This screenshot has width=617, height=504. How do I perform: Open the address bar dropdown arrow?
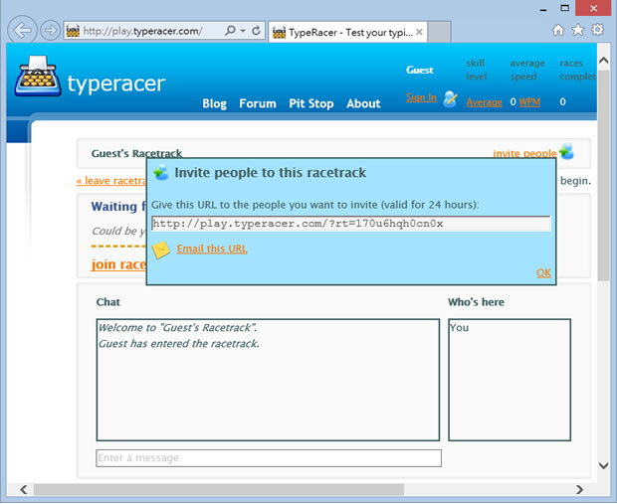(243, 30)
